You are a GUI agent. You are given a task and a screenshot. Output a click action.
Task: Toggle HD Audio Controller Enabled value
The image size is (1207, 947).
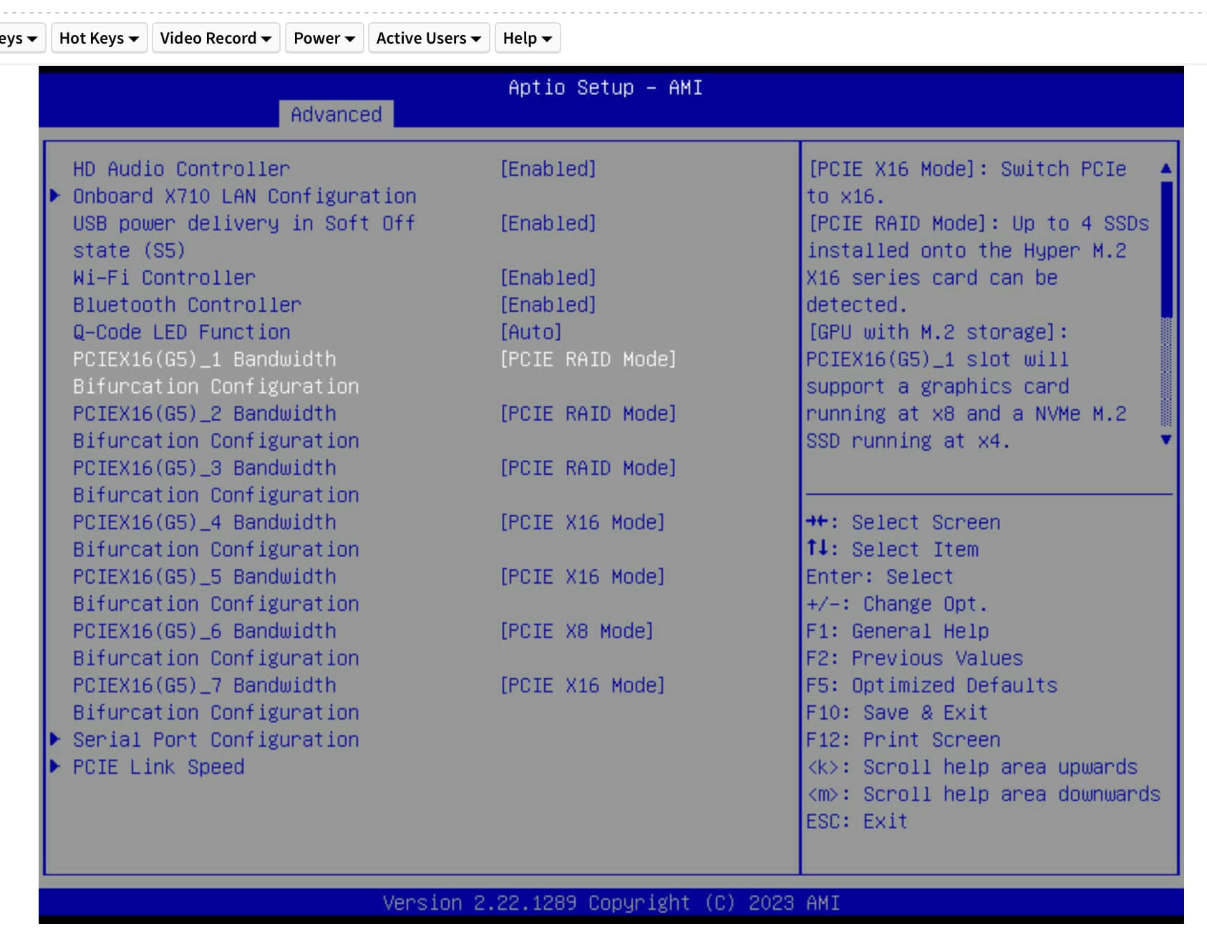(x=548, y=169)
